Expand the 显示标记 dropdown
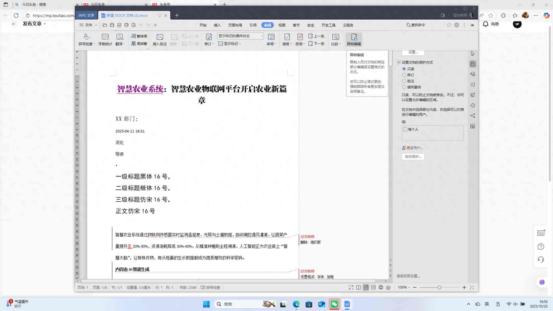553x311 pixels. coord(229,43)
